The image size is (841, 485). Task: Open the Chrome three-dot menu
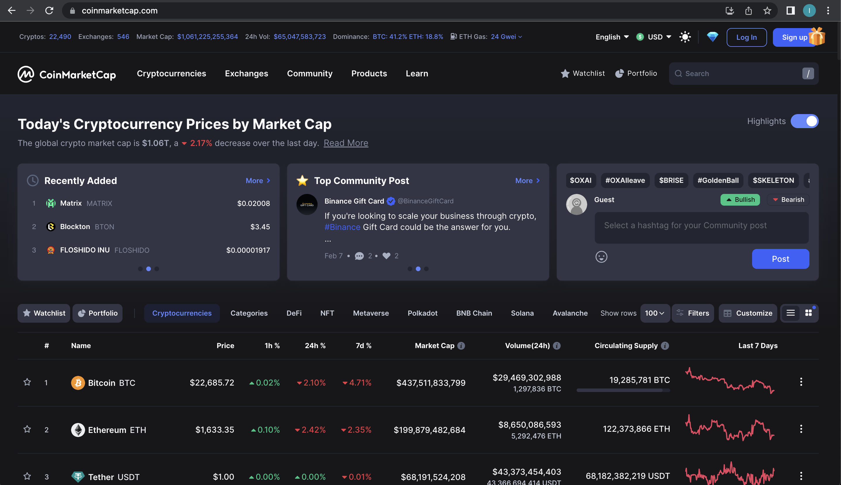(828, 11)
